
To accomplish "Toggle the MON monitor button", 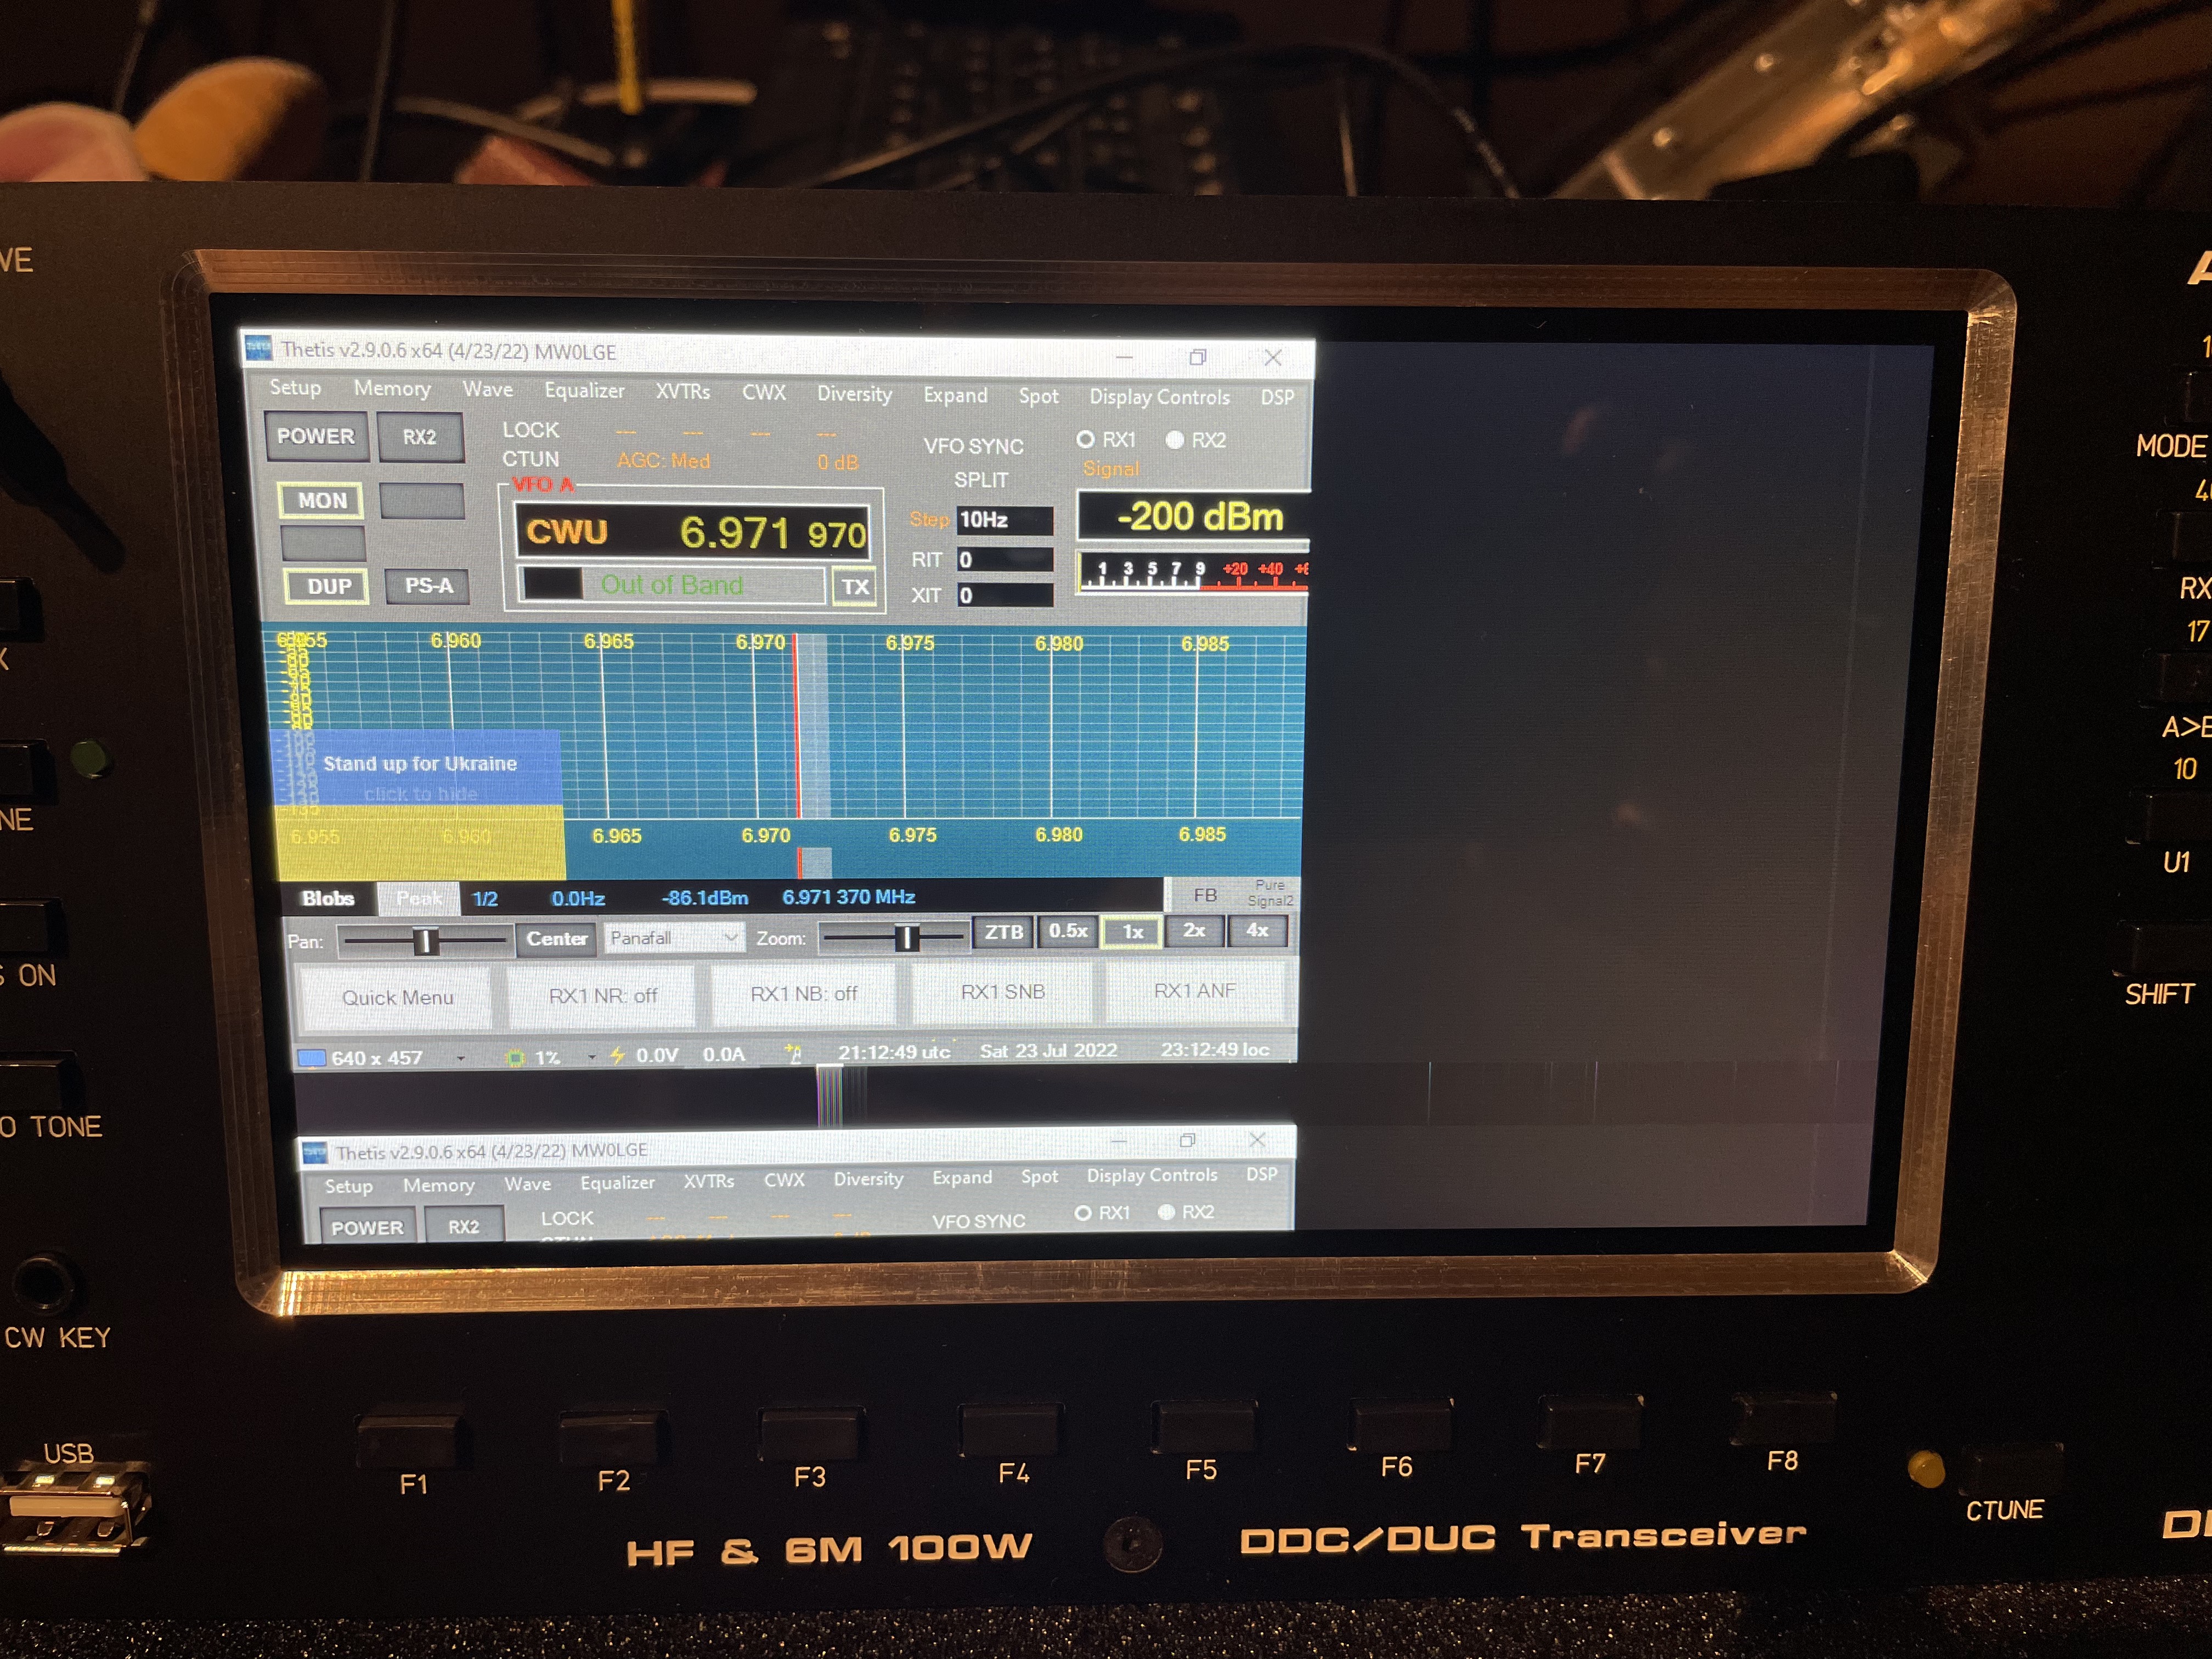I will pyautogui.click(x=322, y=500).
